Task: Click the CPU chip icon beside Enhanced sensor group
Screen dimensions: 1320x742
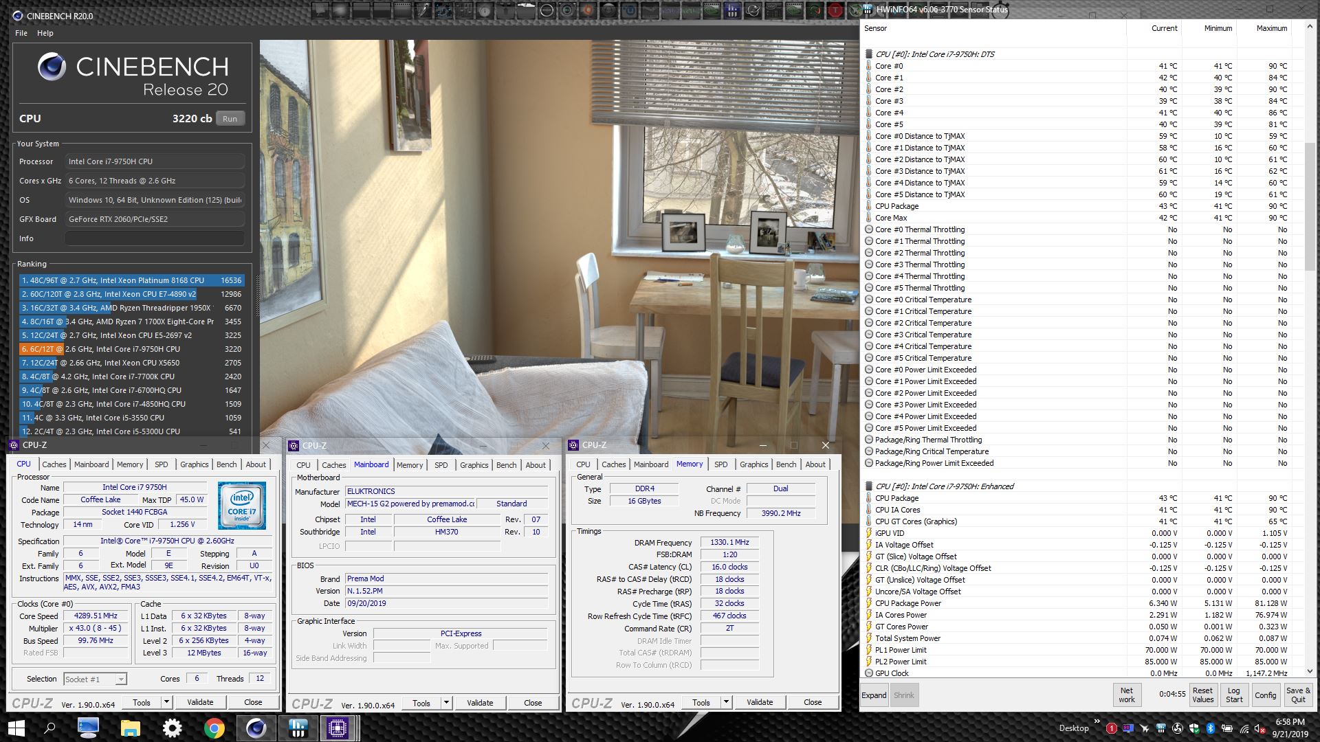Action: tap(869, 486)
